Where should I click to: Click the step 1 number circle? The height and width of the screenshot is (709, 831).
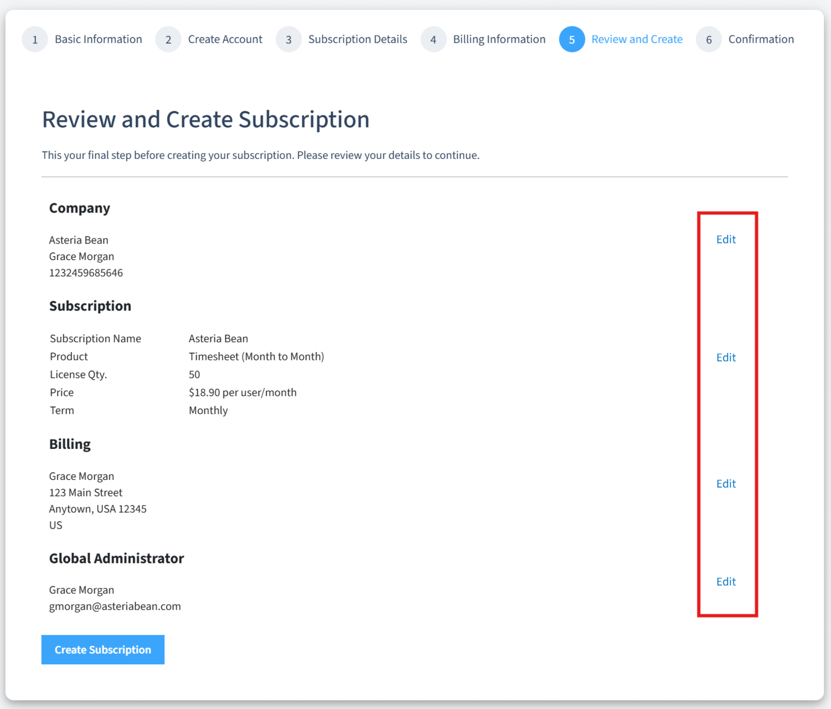click(35, 40)
